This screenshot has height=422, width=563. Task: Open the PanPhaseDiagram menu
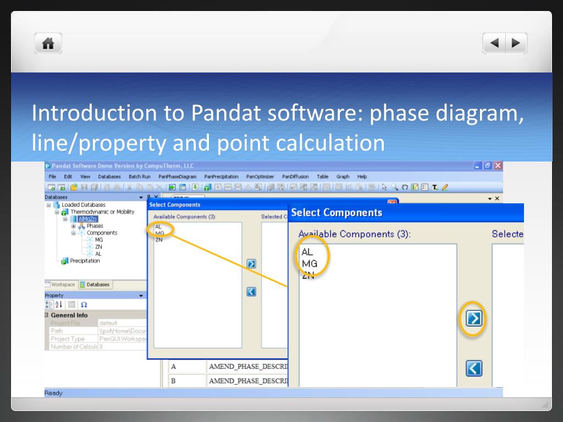pyautogui.click(x=178, y=176)
